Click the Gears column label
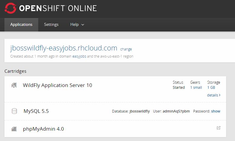 [195, 82]
